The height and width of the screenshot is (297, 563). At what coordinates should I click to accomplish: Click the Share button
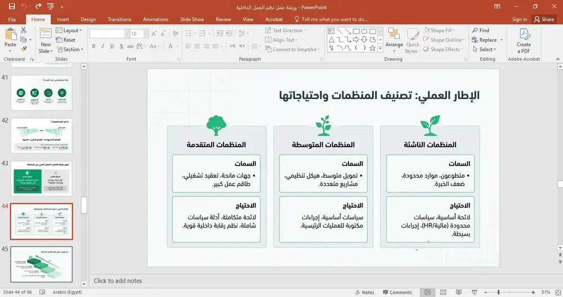pyautogui.click(x=544, y=19)
